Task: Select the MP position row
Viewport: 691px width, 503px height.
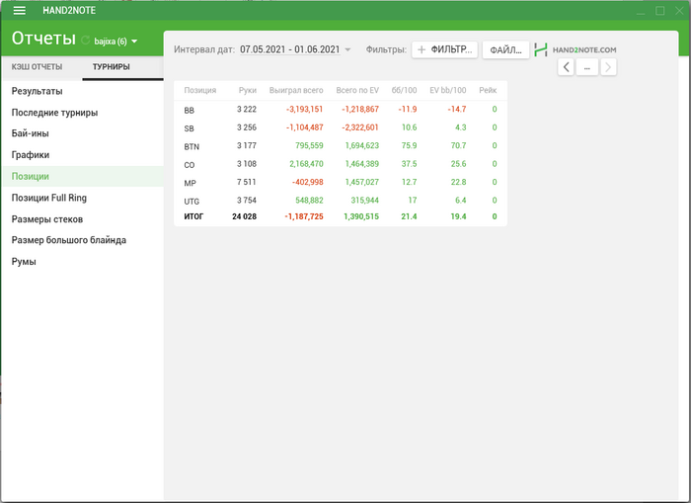Action: coord(341,182)
